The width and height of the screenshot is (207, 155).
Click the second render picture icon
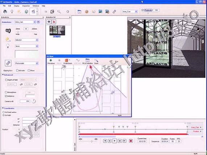pos(107,12)
